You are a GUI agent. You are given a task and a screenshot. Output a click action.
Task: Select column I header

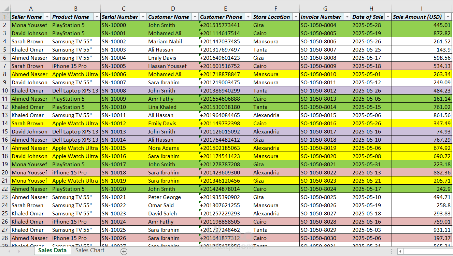click(422, 9)
